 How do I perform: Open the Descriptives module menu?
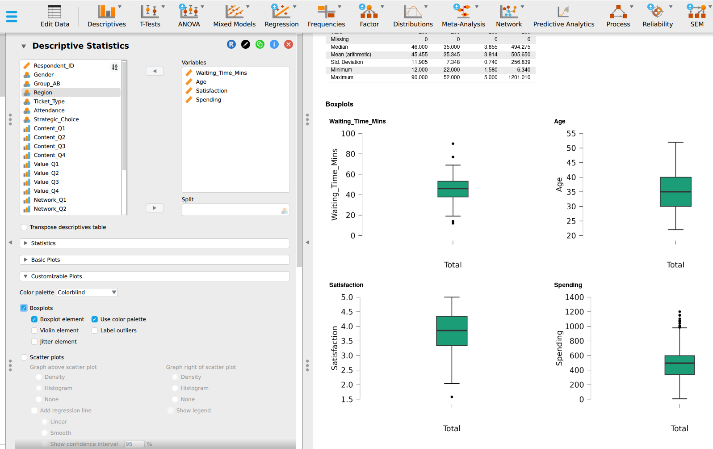tap(107, 16)
